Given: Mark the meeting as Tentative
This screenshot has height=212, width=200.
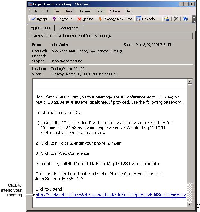Looking at the screenshot, I should 62,19.
